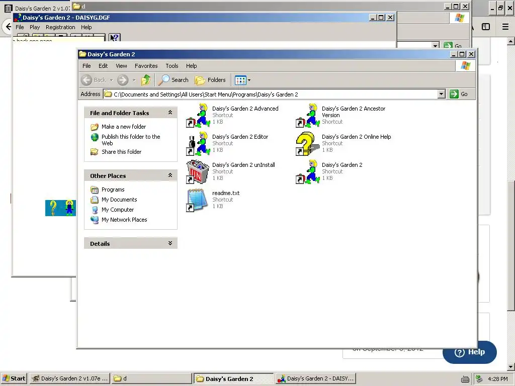
Task: Select the plain Daisy's Garden 2 shortcut icon
Action: pyautogui.click(x=308, y=172)
